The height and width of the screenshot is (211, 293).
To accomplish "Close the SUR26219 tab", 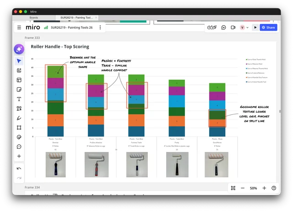I will [96, 17].
